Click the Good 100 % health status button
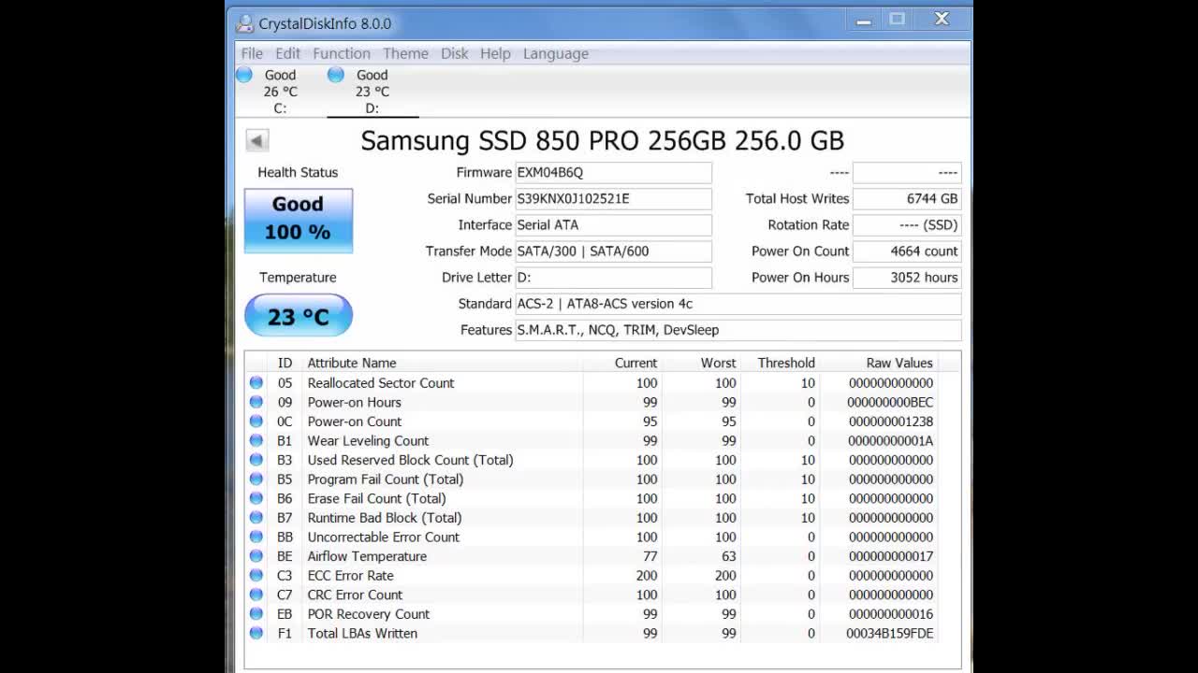1198x673 pixels. click(x=299, y=220)
